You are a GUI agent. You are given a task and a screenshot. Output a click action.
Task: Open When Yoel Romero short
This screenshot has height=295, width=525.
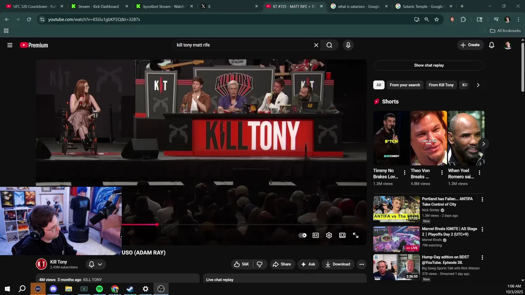(466, 138)
